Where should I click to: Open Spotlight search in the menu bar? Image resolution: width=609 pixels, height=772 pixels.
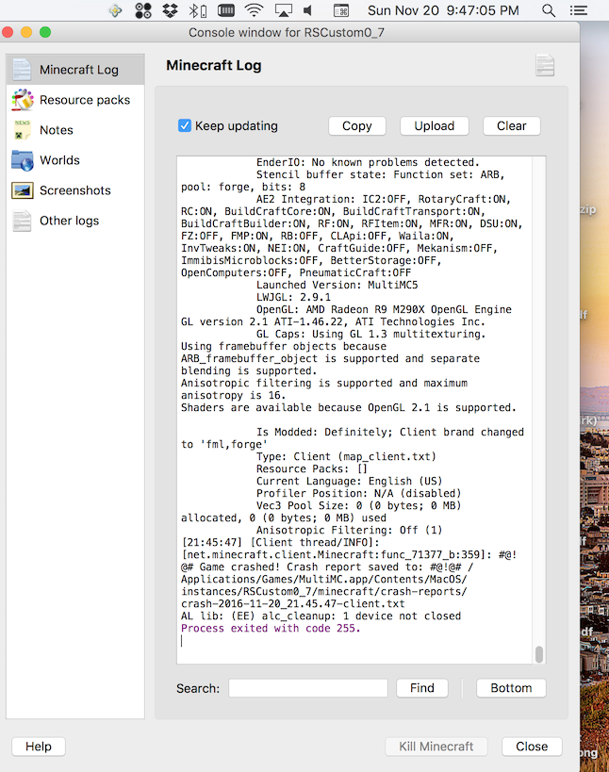[x=549, y=11]
